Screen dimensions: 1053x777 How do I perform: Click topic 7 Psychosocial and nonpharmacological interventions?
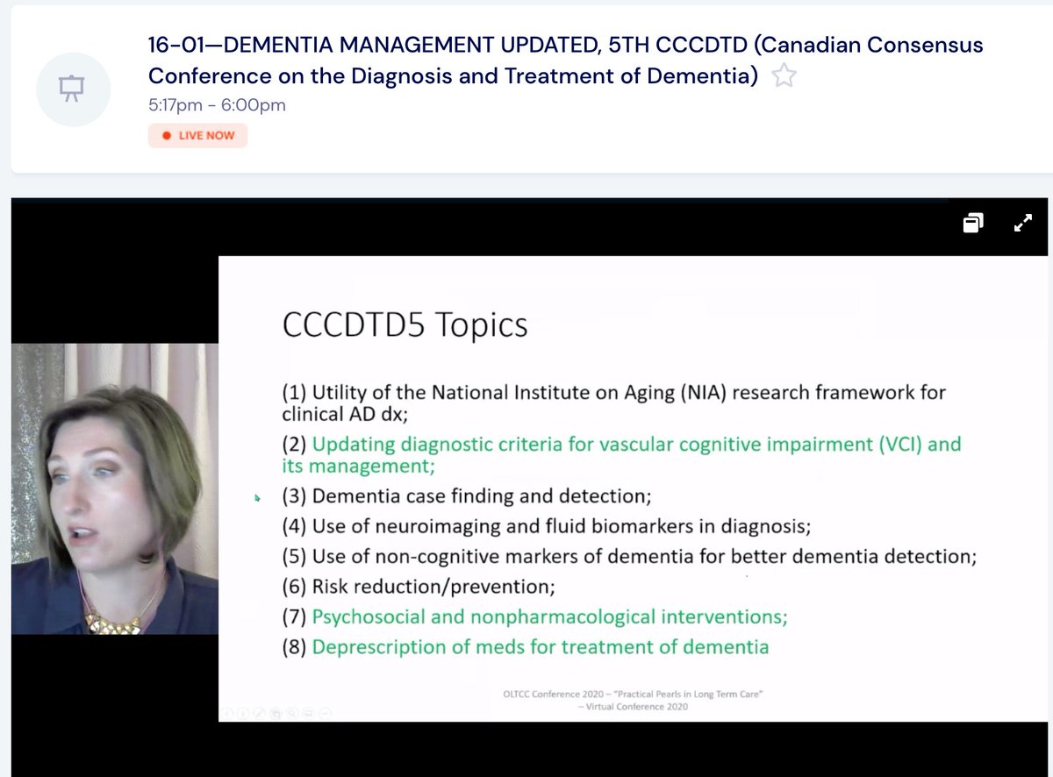tap(534, 617)
